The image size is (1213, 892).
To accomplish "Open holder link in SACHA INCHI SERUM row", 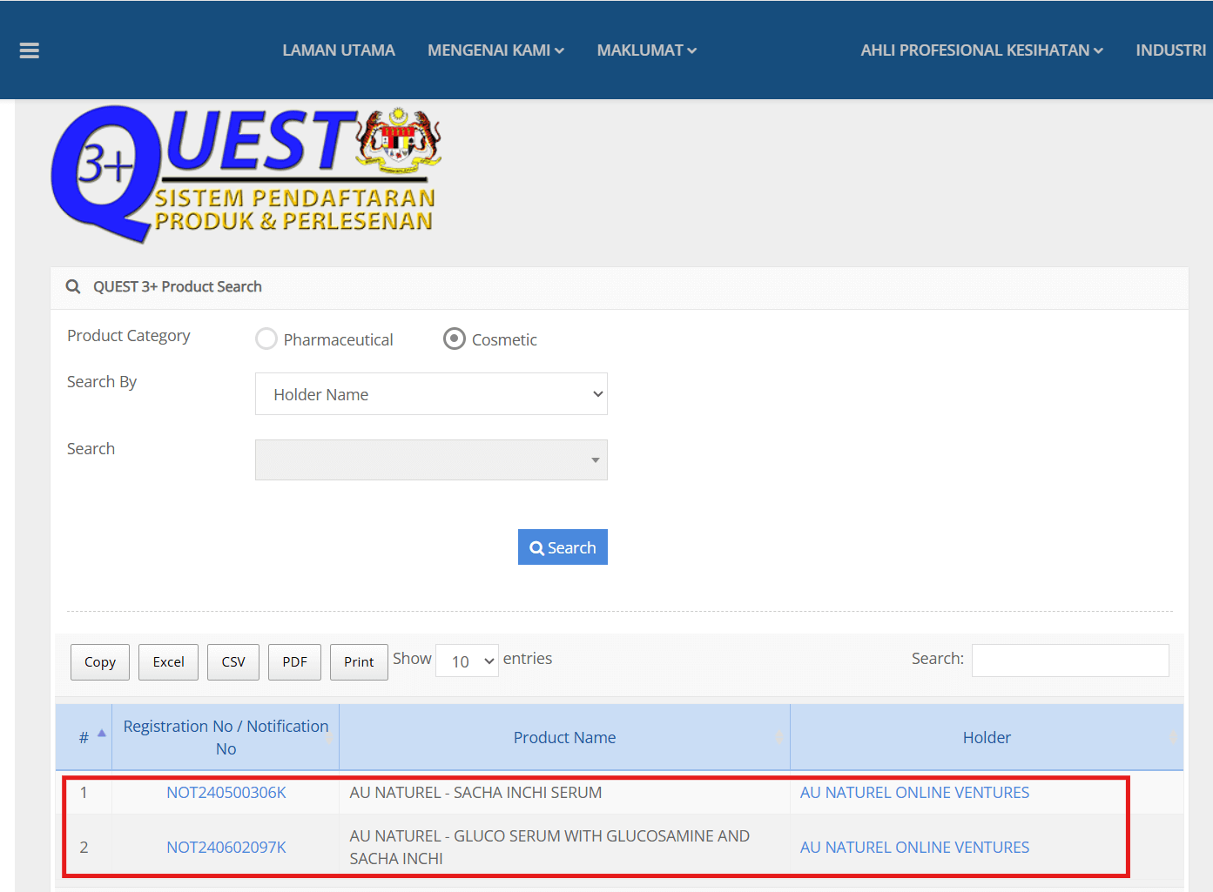I will tap(914, 793).
